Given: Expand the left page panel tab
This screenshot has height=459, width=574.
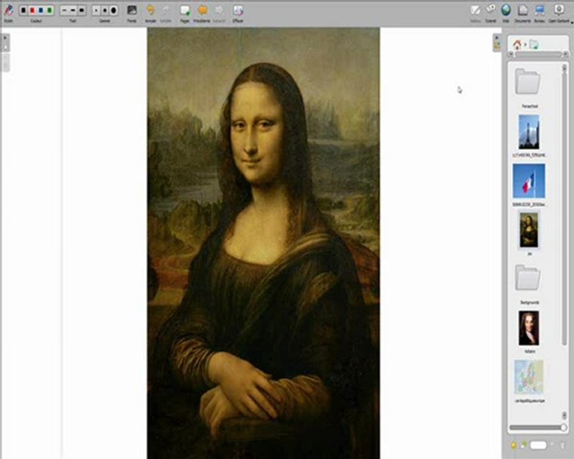Looking at the screenshot, I should [6, 43].
